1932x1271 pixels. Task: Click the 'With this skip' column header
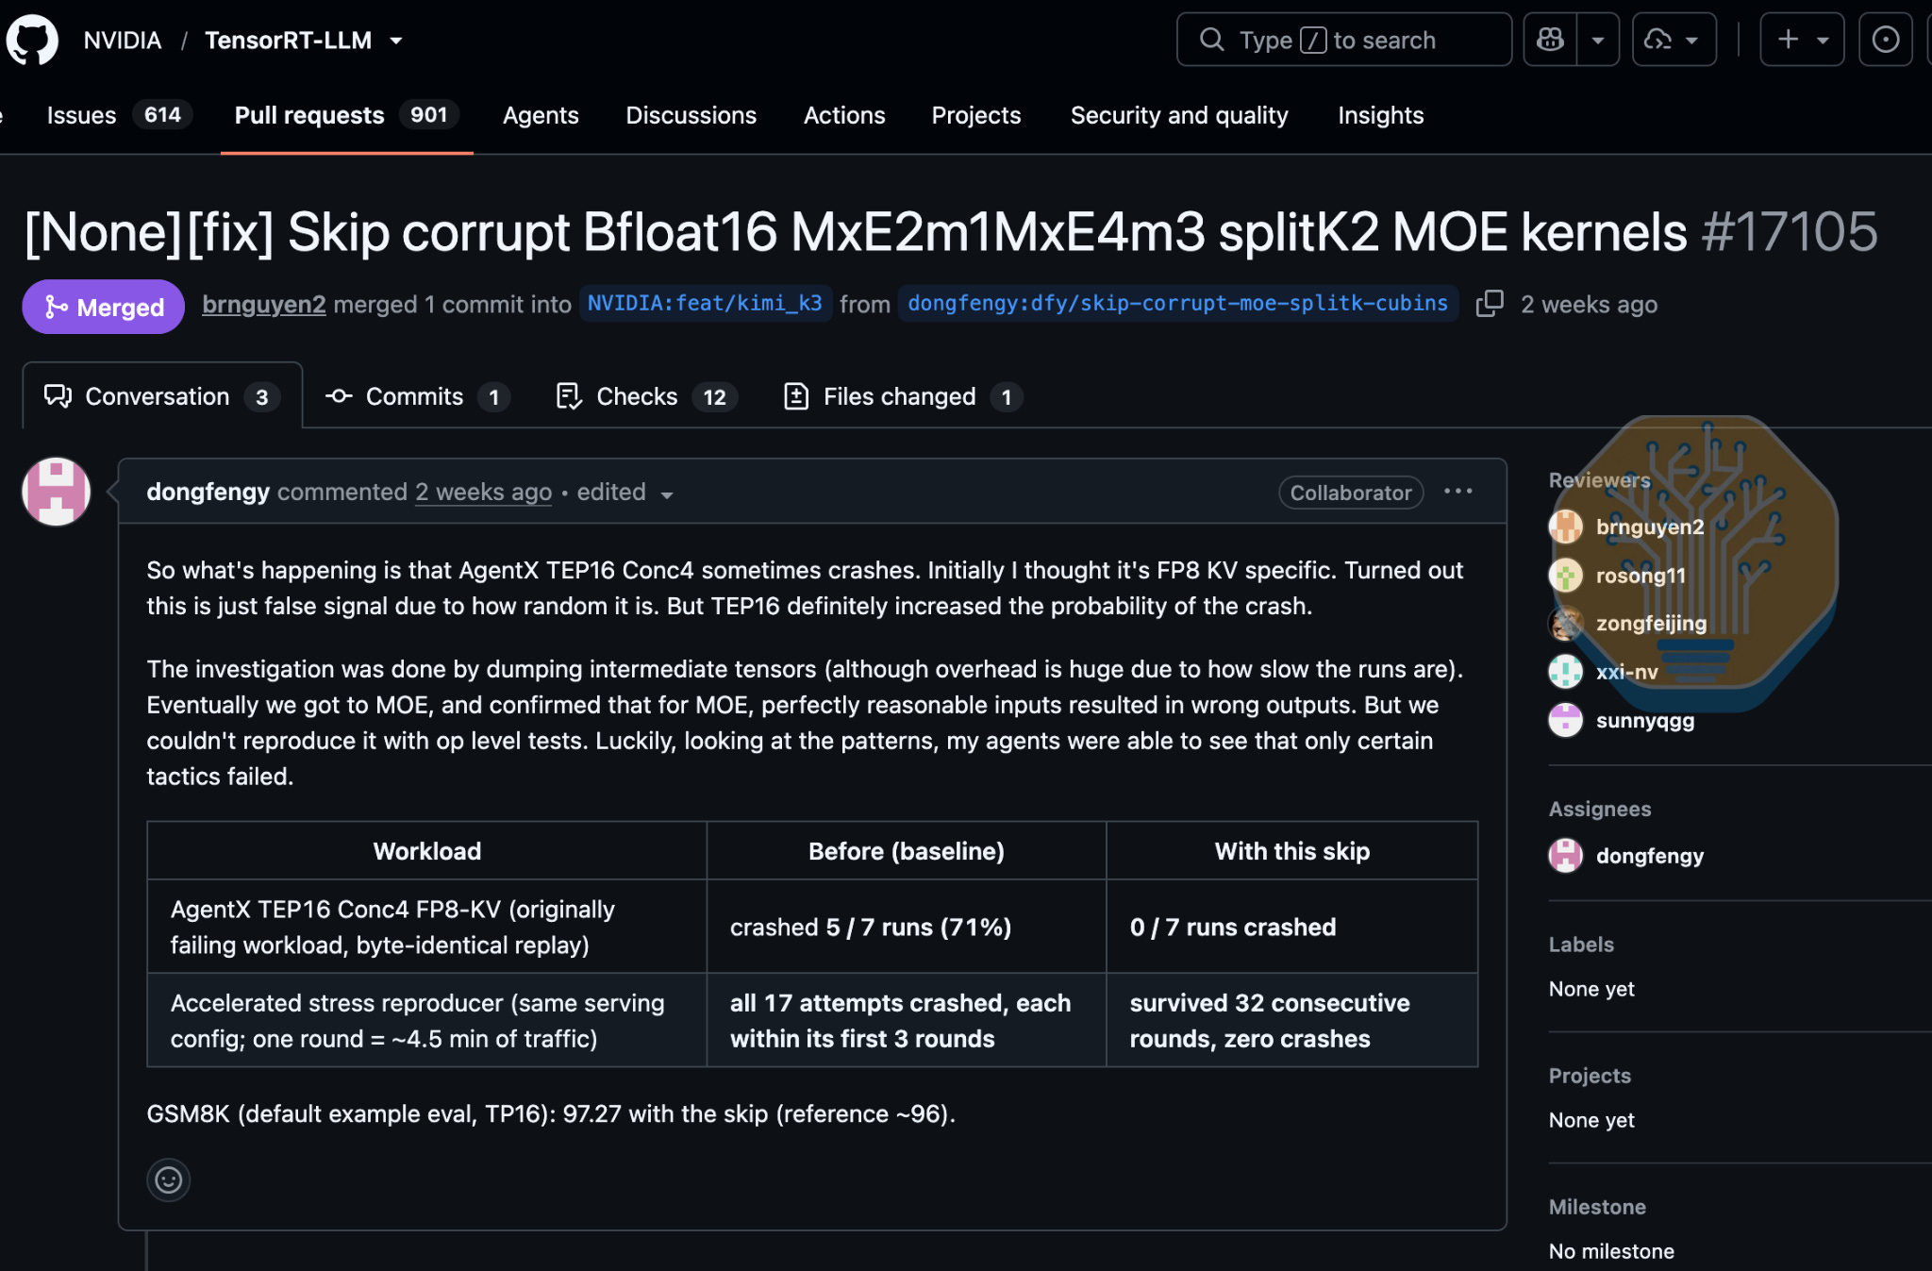pos(1291,851)
